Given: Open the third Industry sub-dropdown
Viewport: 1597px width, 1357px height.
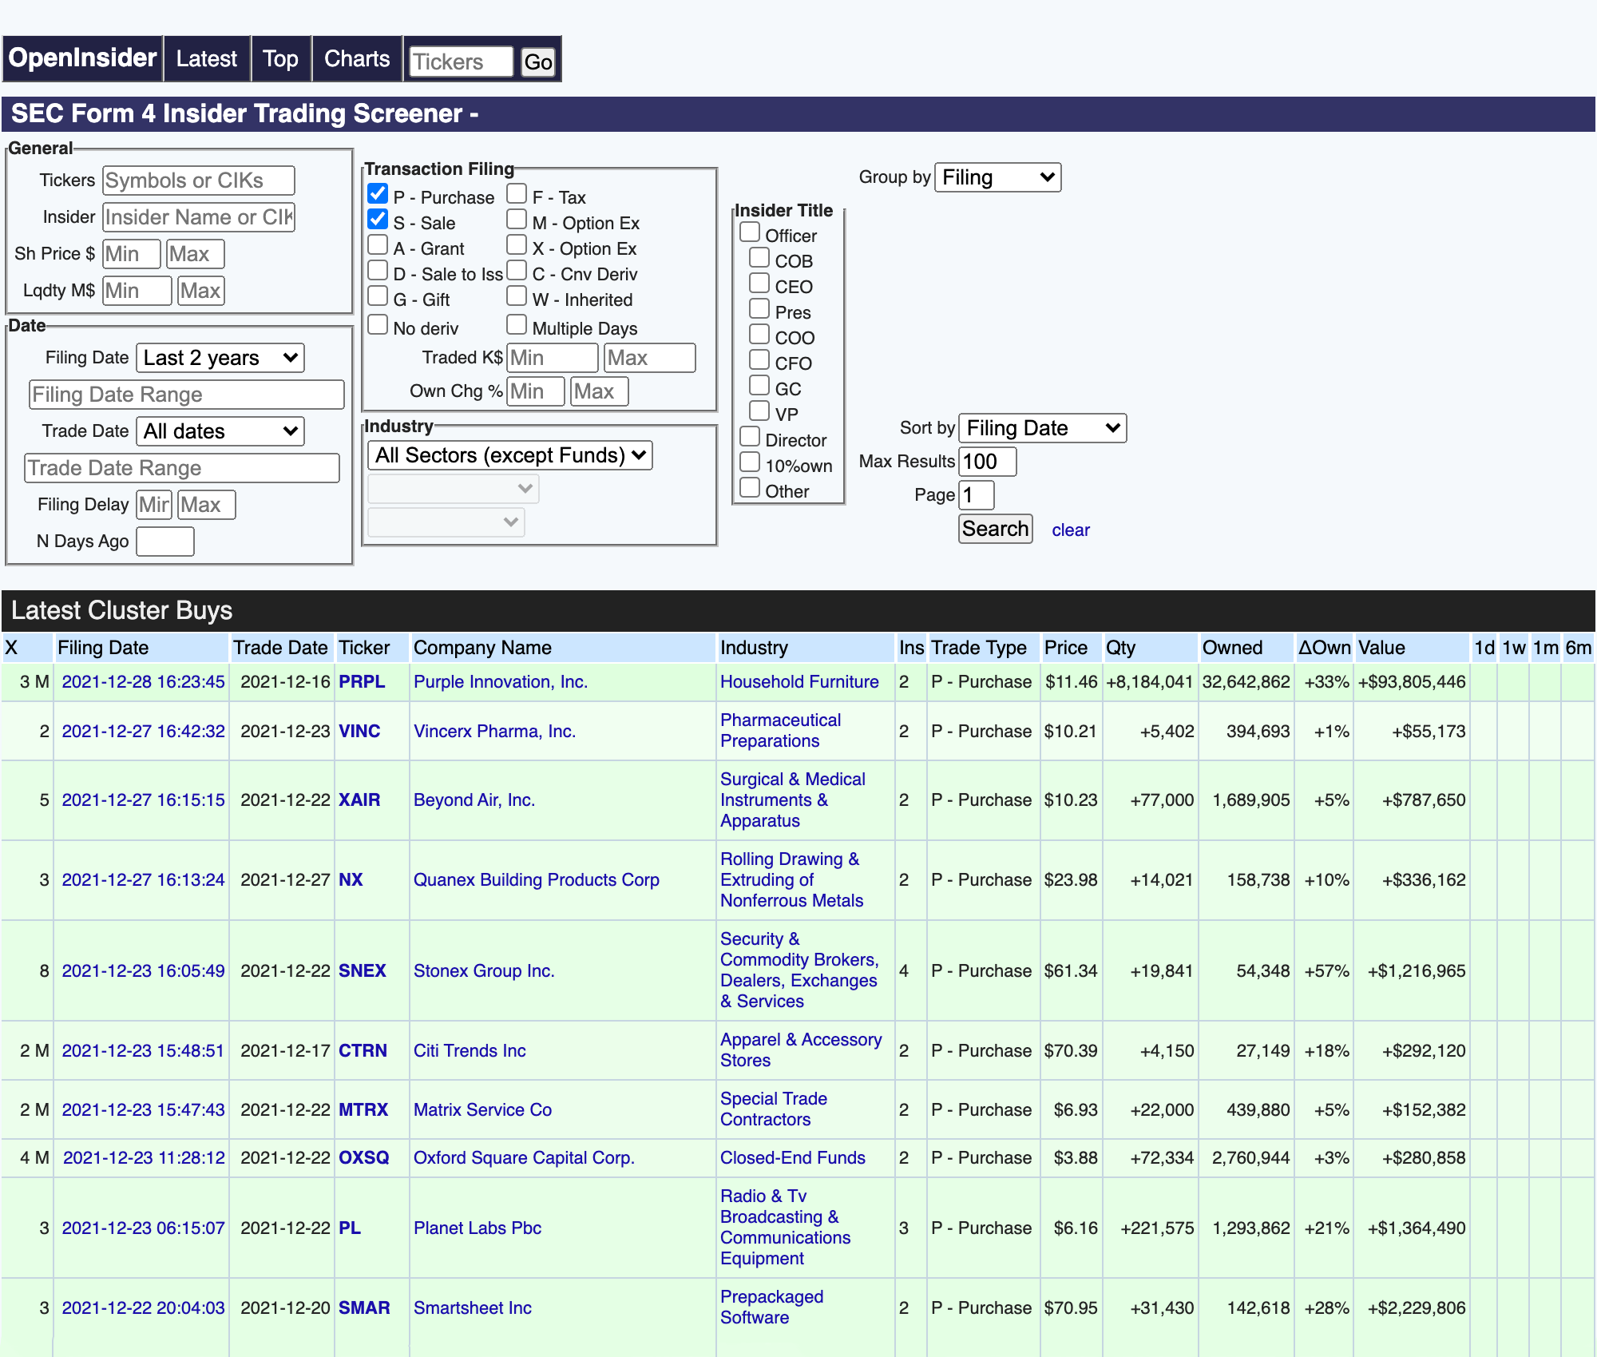Looking at the screenshot, I should point(446,522).
